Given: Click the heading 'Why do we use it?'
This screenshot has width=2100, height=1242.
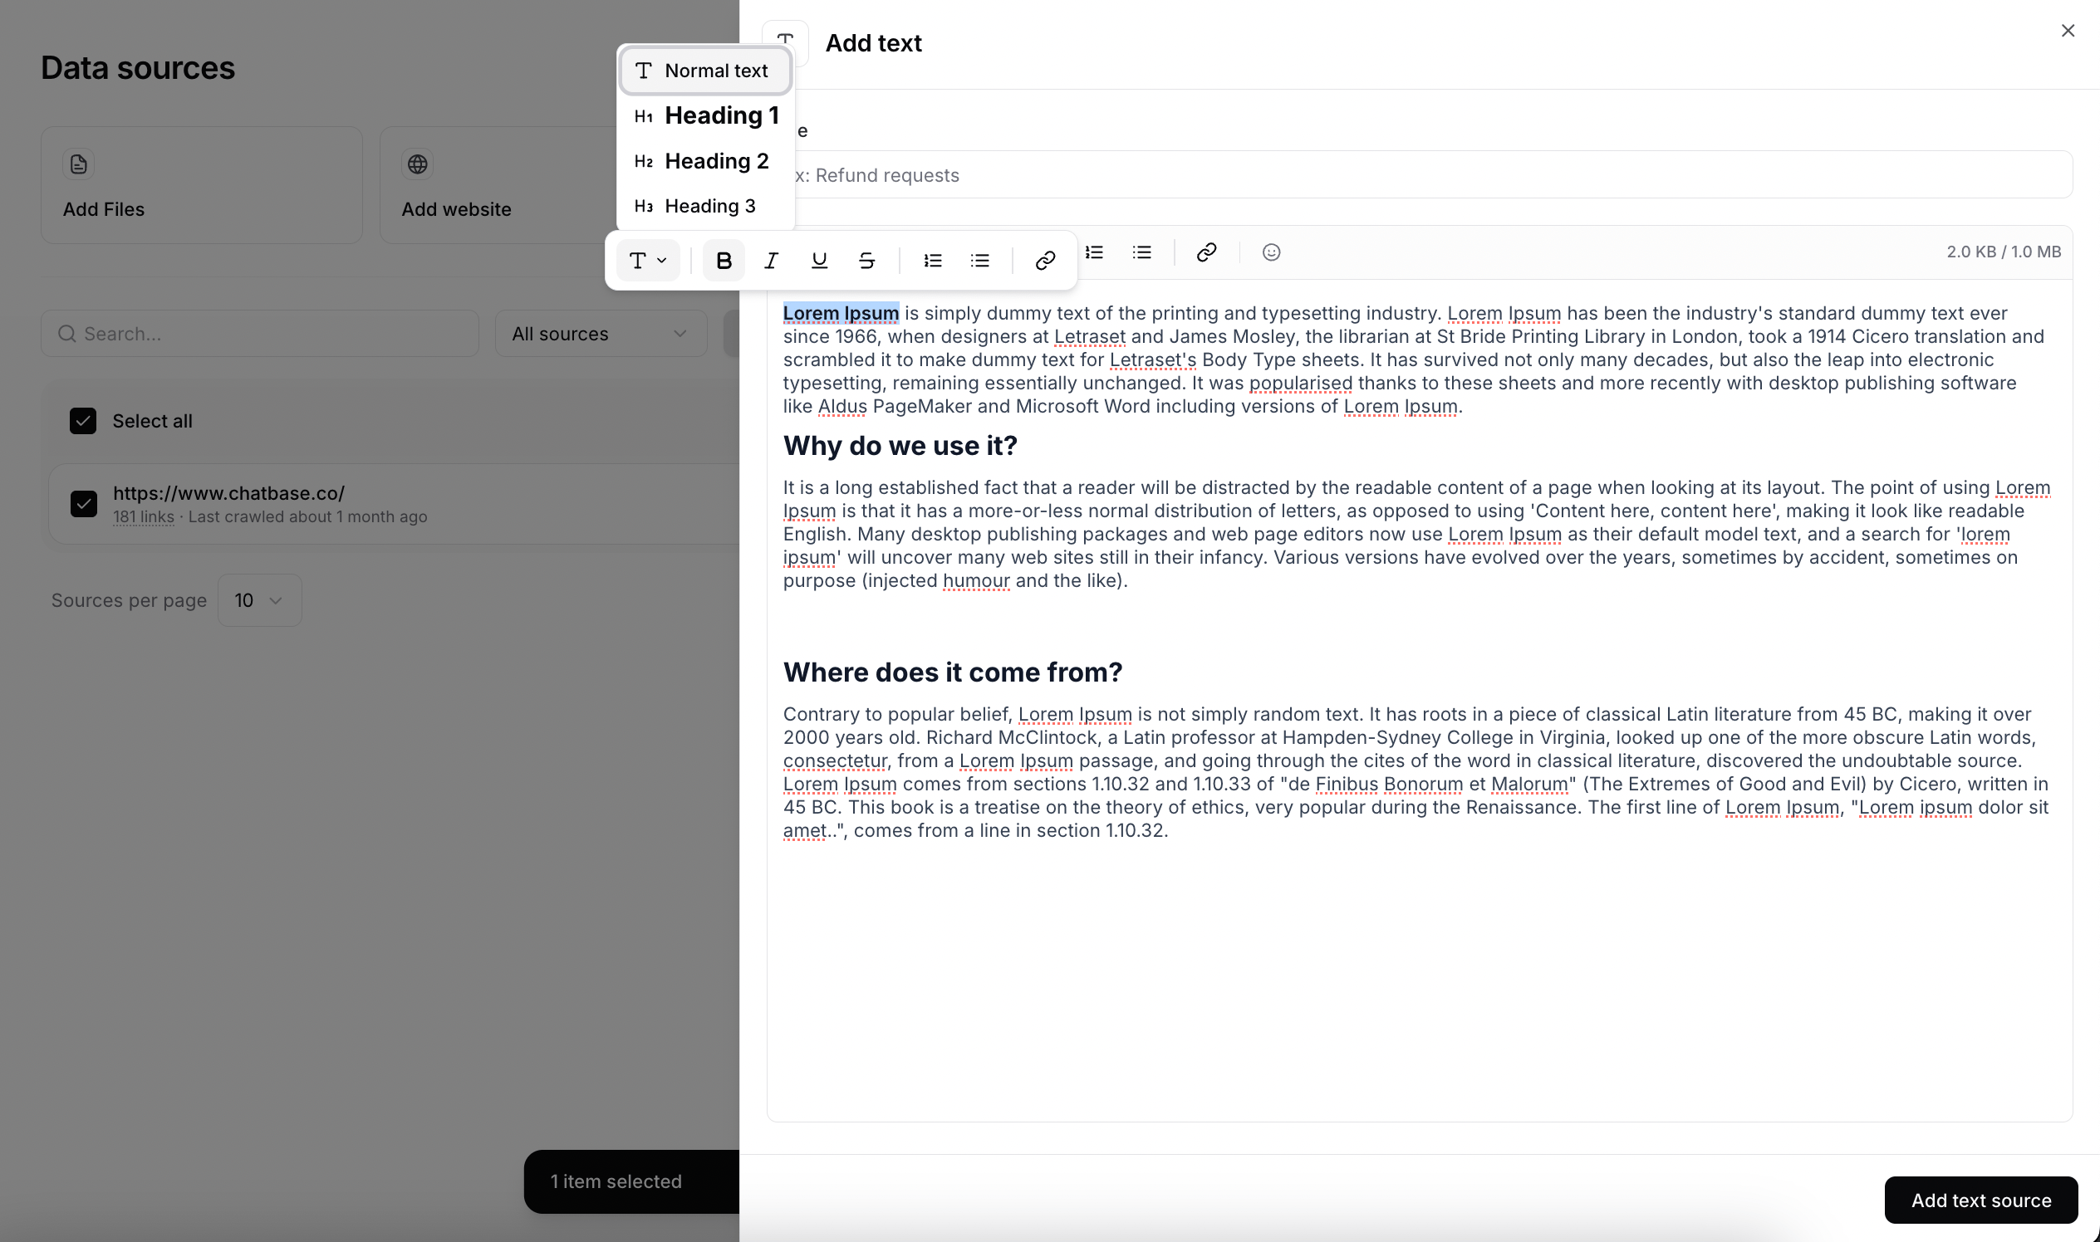Looking at the screenshot, I should [x=900, y=446].
